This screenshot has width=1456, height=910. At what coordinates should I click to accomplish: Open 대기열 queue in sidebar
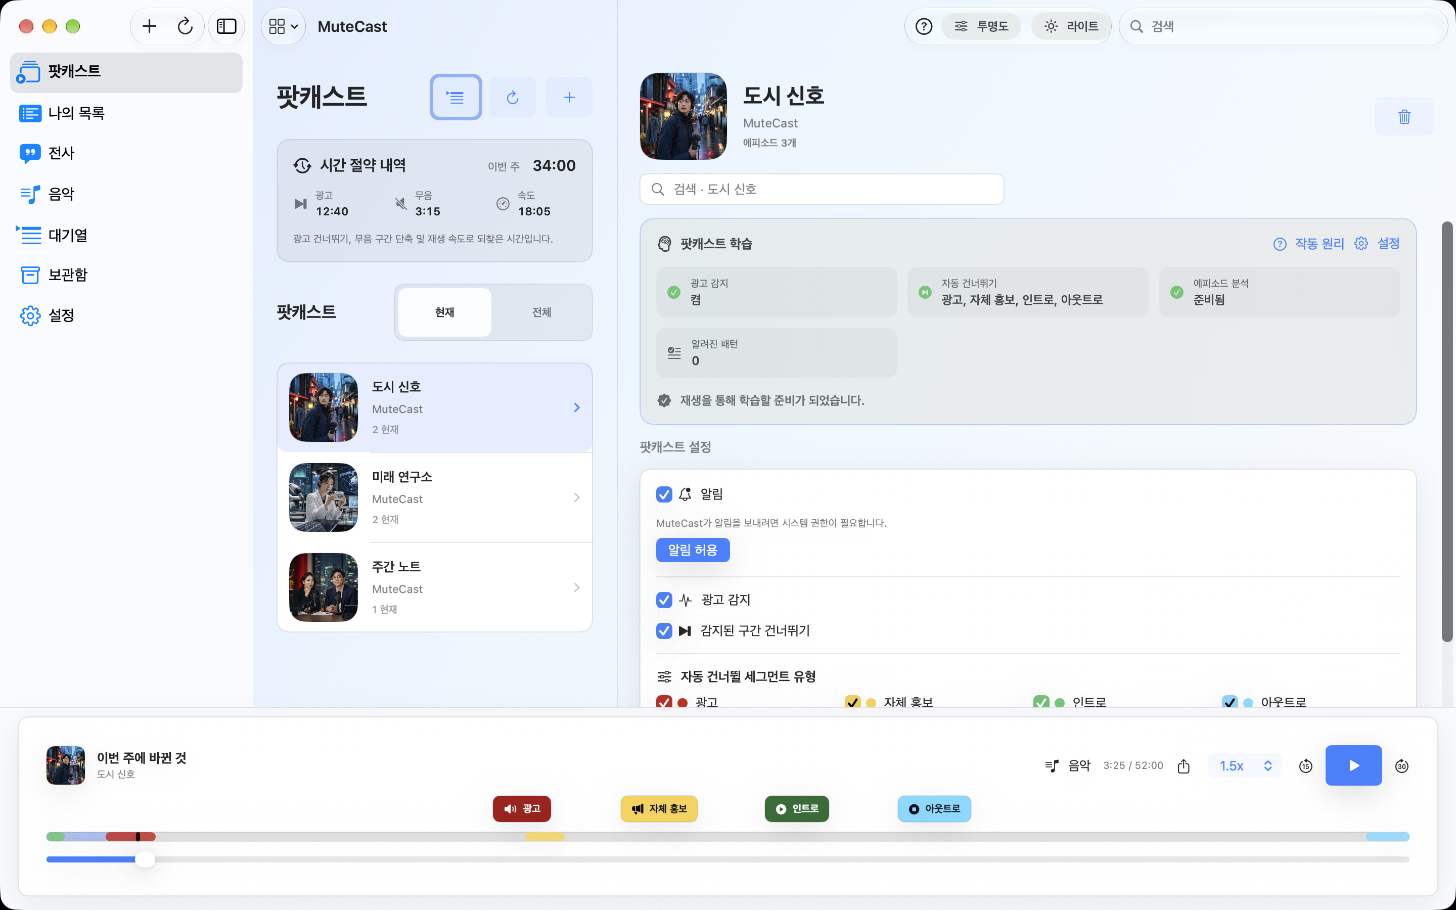point(126,235)
